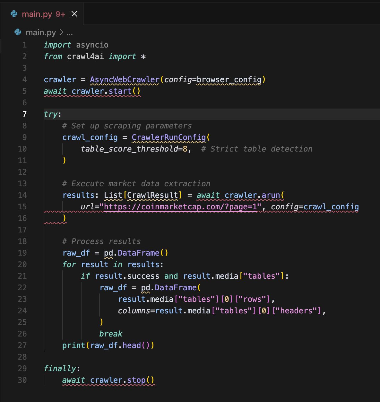This screenshot has height=402, width=380.
Task: Click line number 14 in the gutter
Action: pyautogui.click(x=22, y=195)
